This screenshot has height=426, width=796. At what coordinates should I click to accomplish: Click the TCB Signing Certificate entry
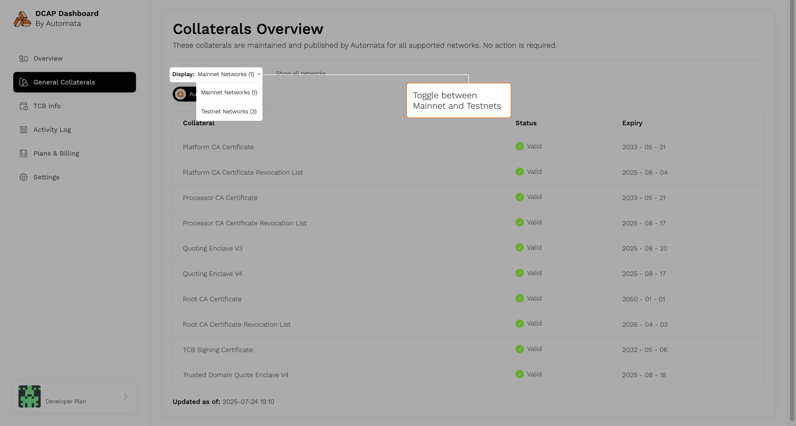click(x=218, y=350)
